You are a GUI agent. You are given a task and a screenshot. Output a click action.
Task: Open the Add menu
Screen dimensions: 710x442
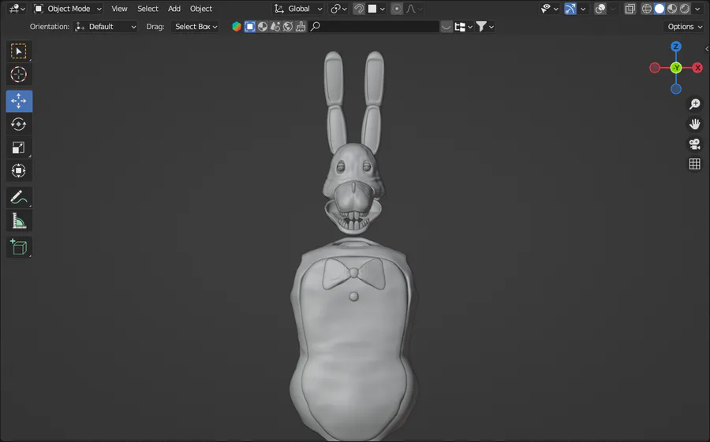[x=174, y=9]
